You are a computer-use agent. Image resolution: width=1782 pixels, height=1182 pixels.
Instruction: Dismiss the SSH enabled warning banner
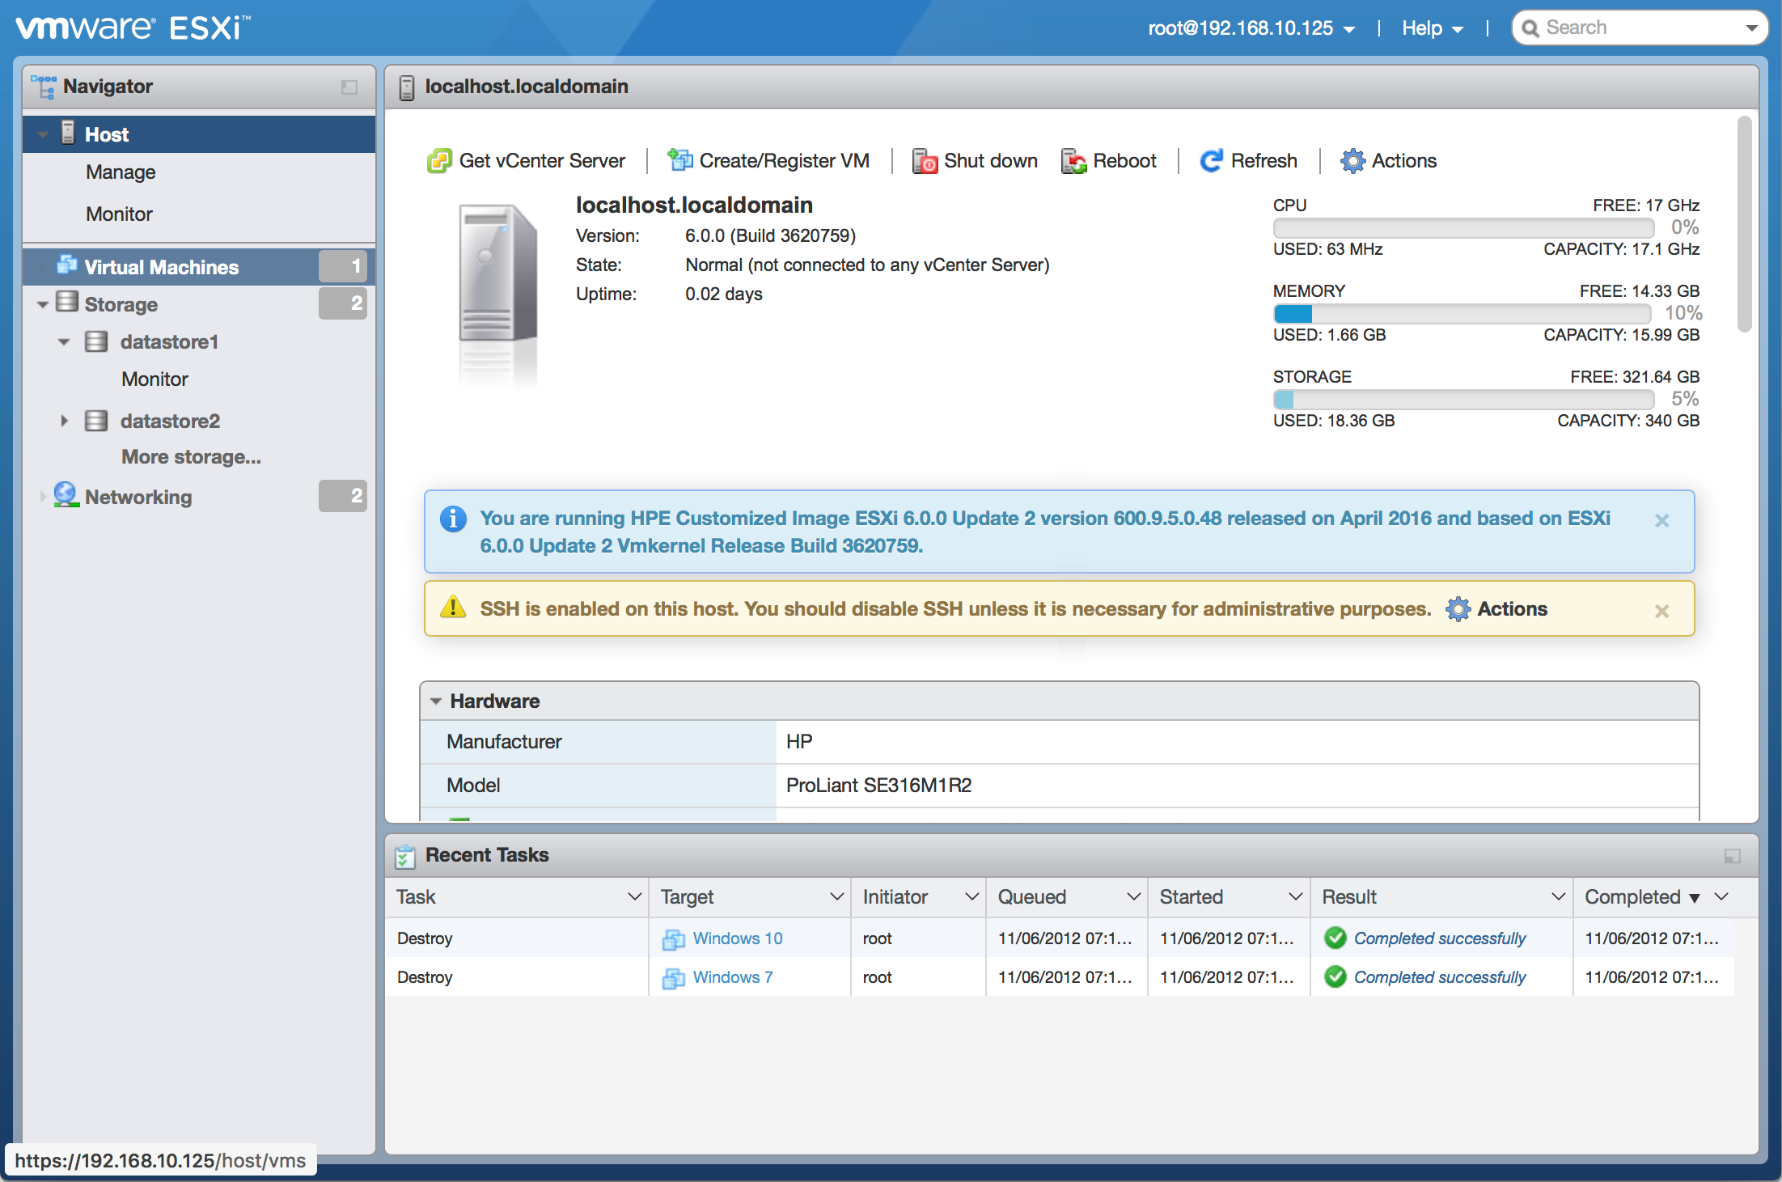(x=1662, y=612)
